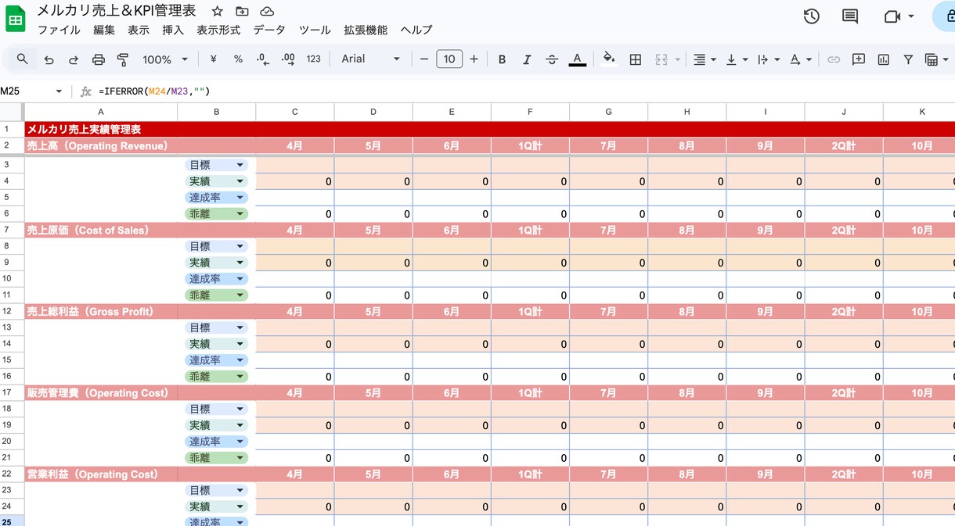Toggle italic formatting
The image size is (955, 526).
(x=527, y=59)
